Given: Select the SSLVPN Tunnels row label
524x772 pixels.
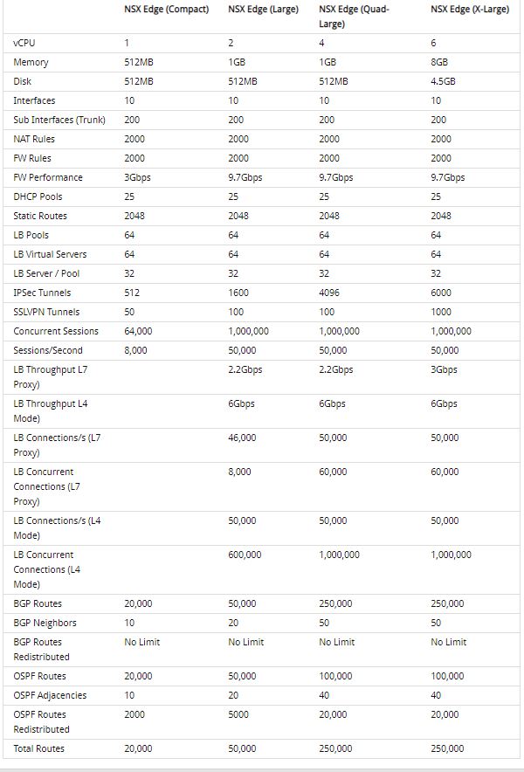Looking at the screenshot, I should (46, 312).
